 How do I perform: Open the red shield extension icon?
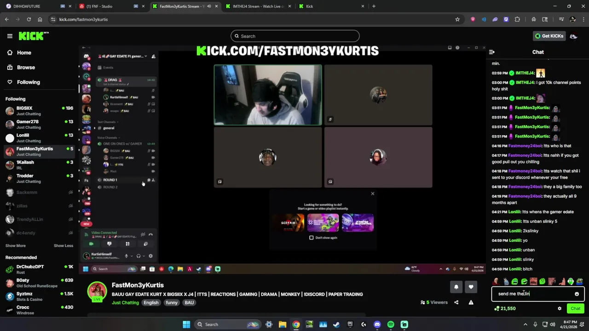pyautogui.click(x=473, y=19)
